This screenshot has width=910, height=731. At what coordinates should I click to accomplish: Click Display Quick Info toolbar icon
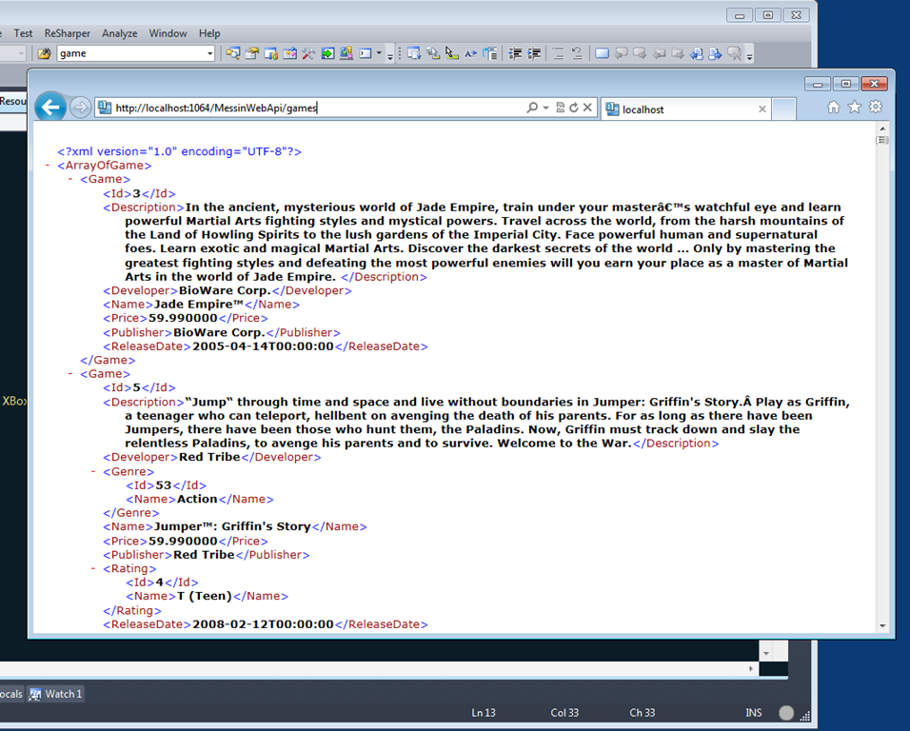(452, 53)
